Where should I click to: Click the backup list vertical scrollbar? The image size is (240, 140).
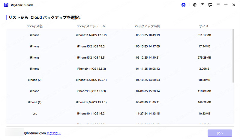[233, 56]
